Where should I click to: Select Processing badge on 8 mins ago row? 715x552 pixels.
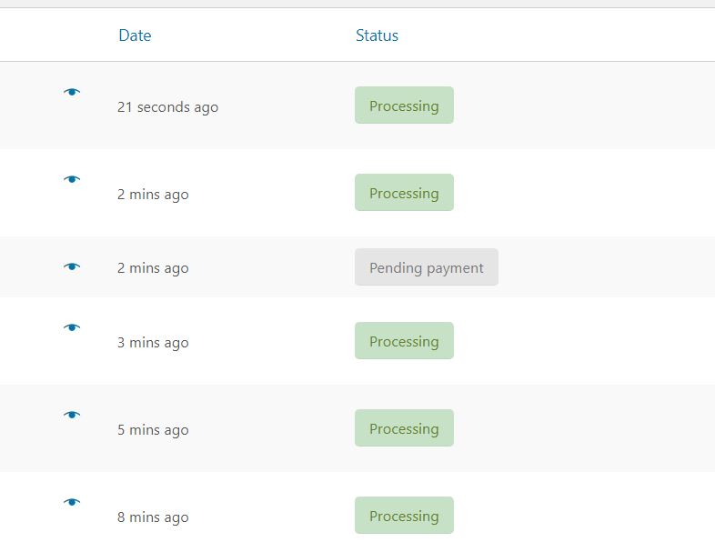coord(404,515)
